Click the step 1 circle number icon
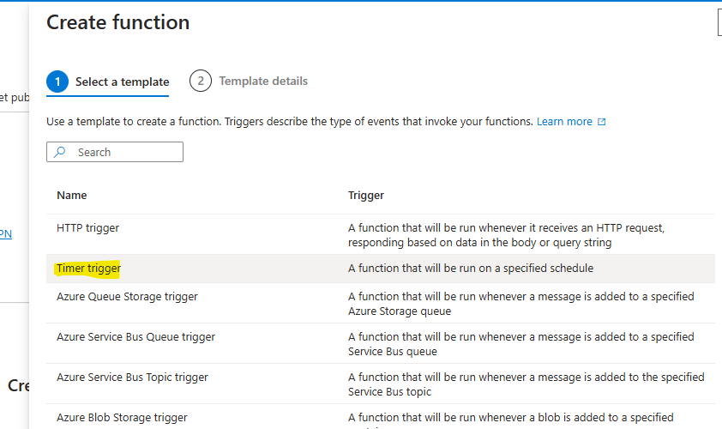722x429 pixels. pyautogui.click(x=57, y=82)
